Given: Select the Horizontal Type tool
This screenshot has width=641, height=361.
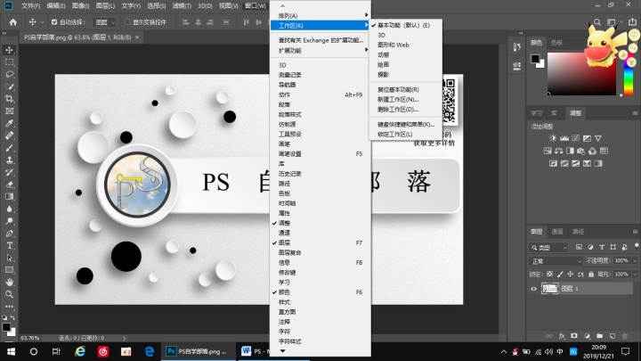Looking at the screenshot, I should pos(9,246).
